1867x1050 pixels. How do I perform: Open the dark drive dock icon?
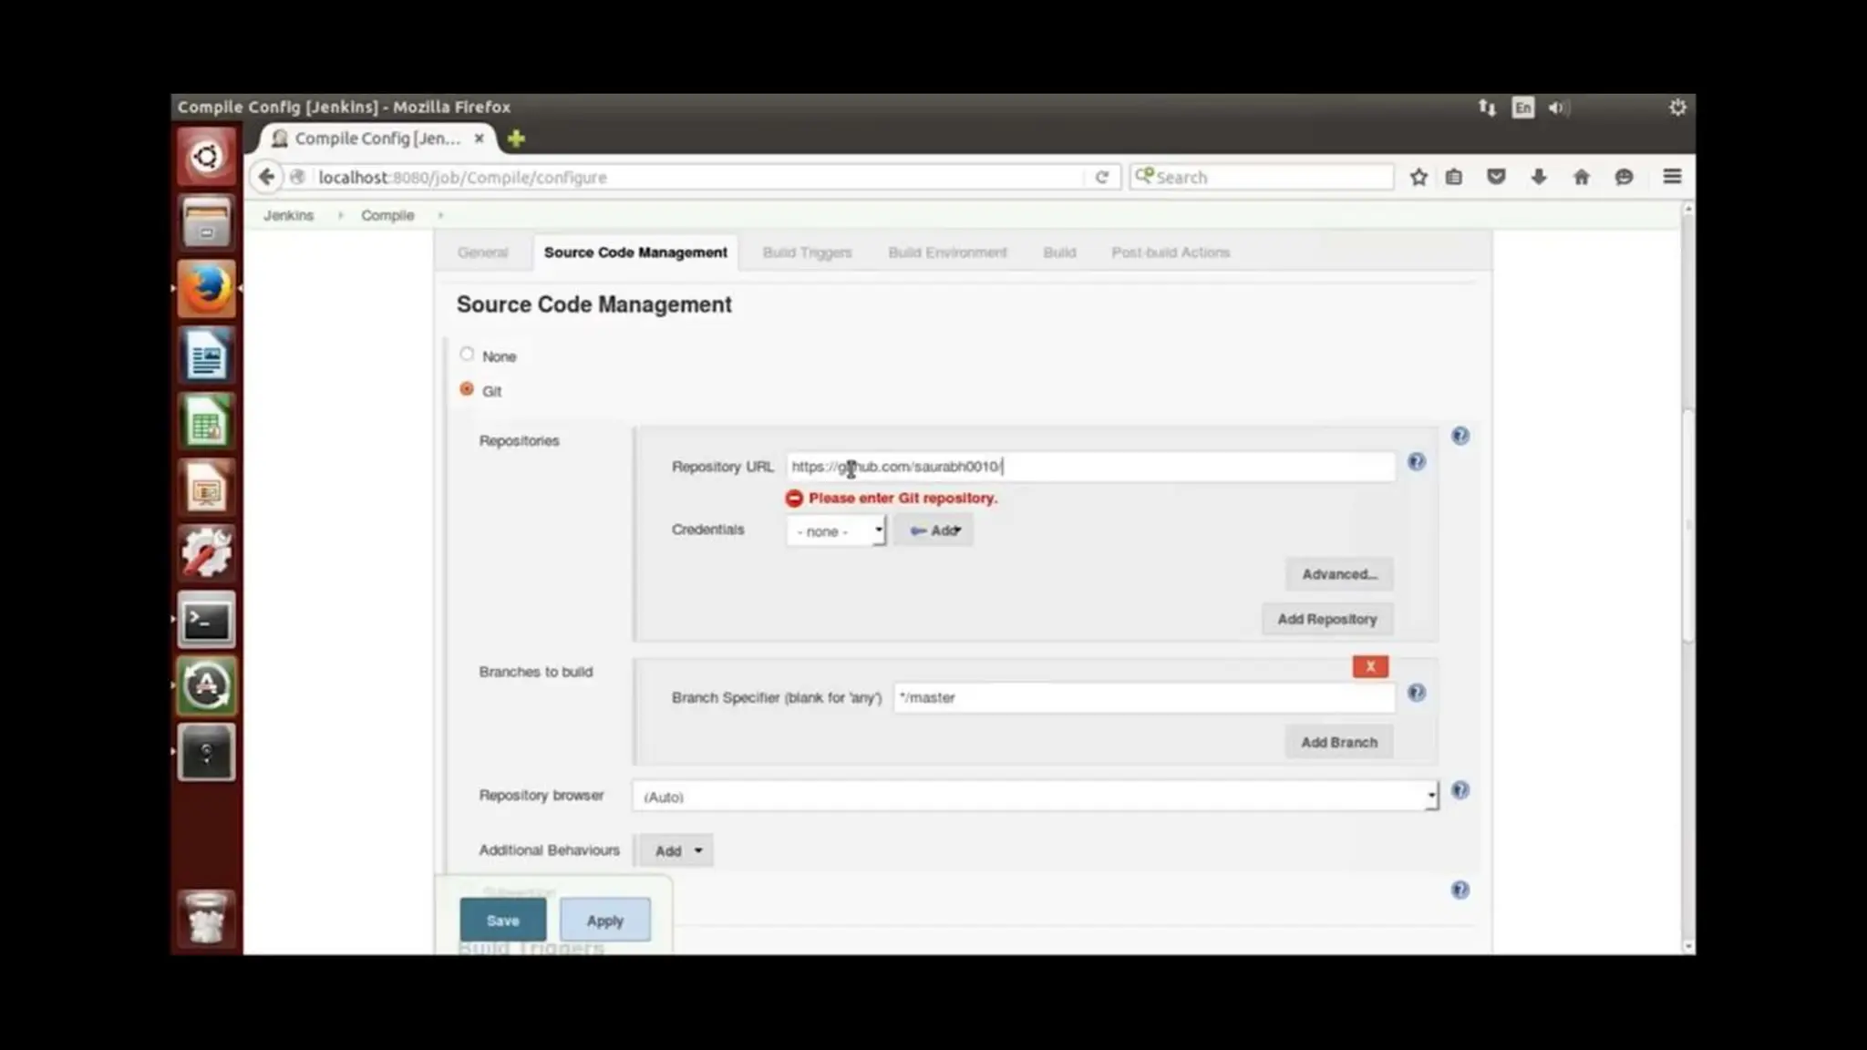(x=207, y=752)
